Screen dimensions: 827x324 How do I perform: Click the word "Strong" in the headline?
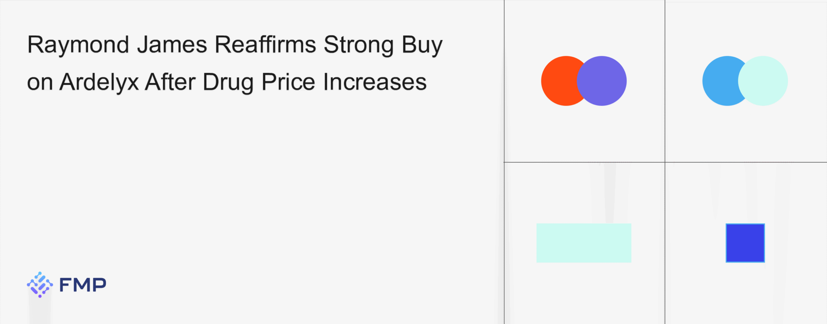[359, 45]
